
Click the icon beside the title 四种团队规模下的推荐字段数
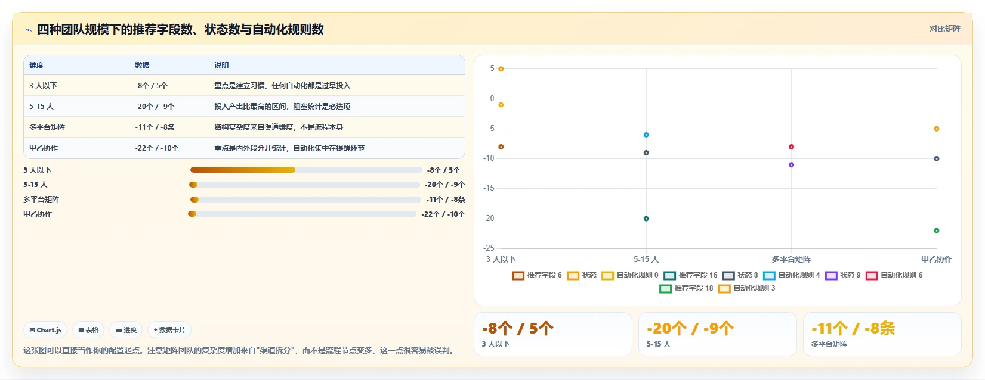click(28, 30)
